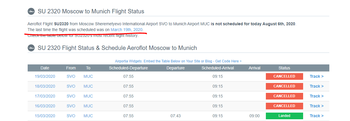Click the Status column header
350x121 pixels.
tap(284, 68)
